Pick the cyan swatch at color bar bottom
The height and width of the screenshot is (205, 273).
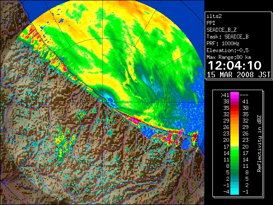coord(235,191)
